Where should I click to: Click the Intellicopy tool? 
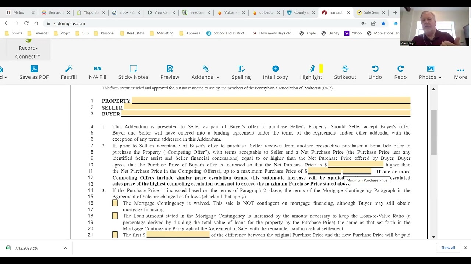pos(275,72)
